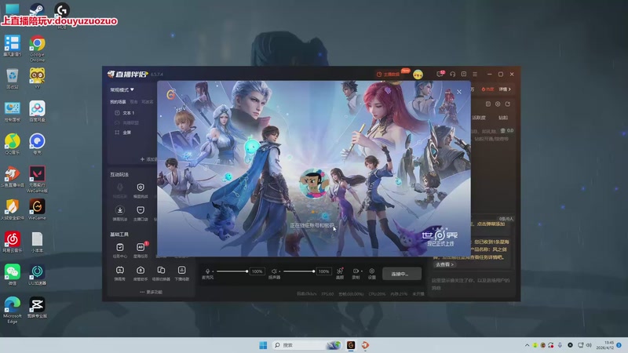Viewport: 628px width, 353px height.
Task: Open Logitech G HUB desktop shortcut
Action: pos(62,15)
